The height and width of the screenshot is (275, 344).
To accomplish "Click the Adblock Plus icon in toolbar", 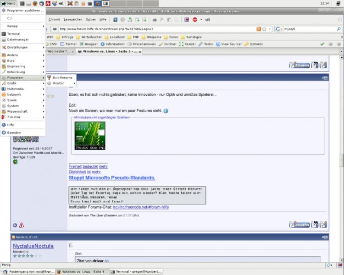I will [x=195, y=20].
